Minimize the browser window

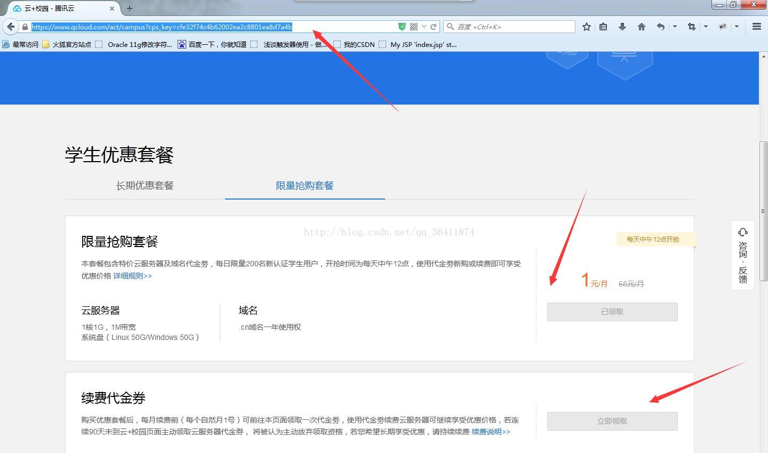(719, 4)
